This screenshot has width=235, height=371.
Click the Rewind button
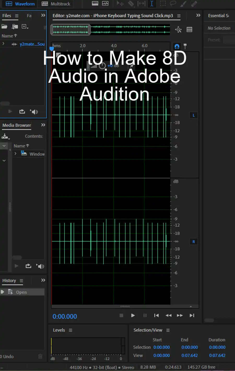(x=168, y=315)
